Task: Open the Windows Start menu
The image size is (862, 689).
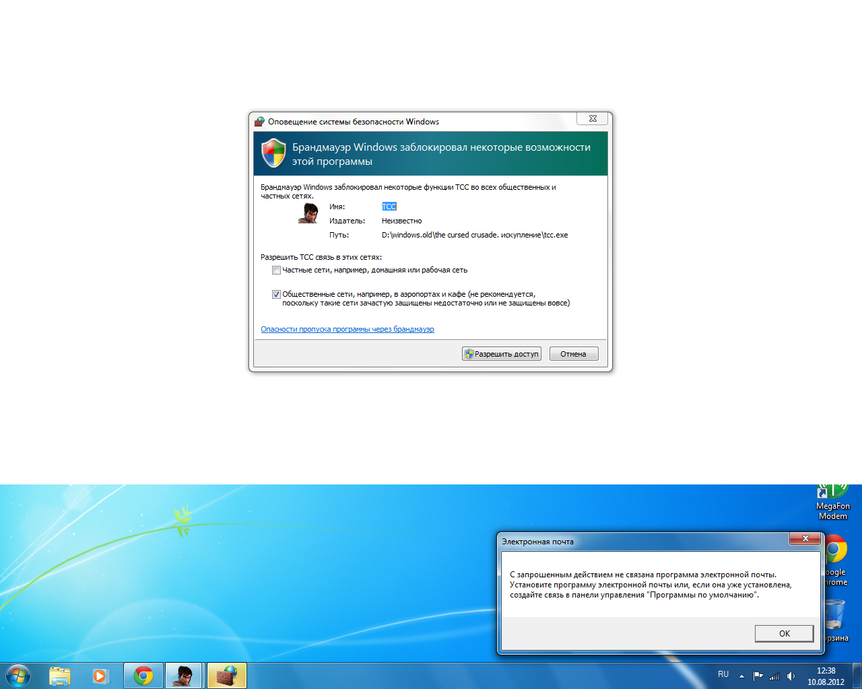Action: 18,675
